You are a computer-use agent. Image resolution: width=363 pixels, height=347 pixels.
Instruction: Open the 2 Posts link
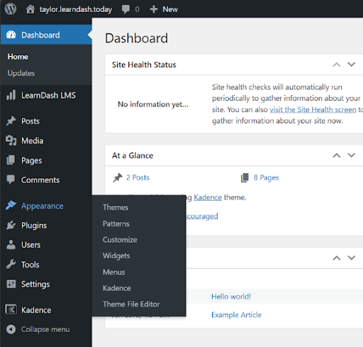pyautogui.click(x=138, y=177)
